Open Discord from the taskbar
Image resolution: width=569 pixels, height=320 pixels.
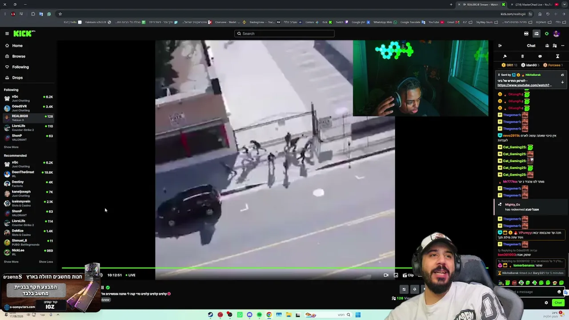click(x=249, y=315)
